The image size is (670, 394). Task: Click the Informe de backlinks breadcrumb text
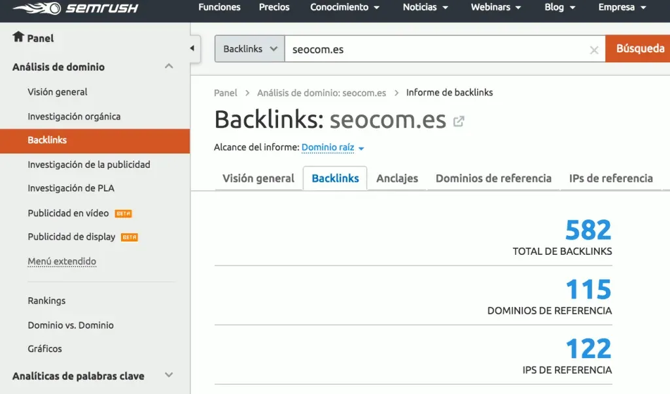coord(449,93)
